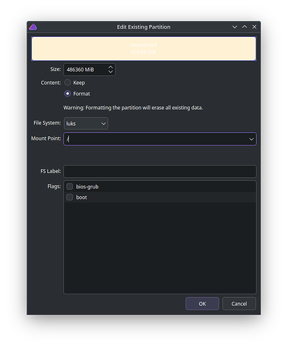The image size is (288, 347).
Task: Click the purple application icon in title bar
Action: (x=33, y=27)
